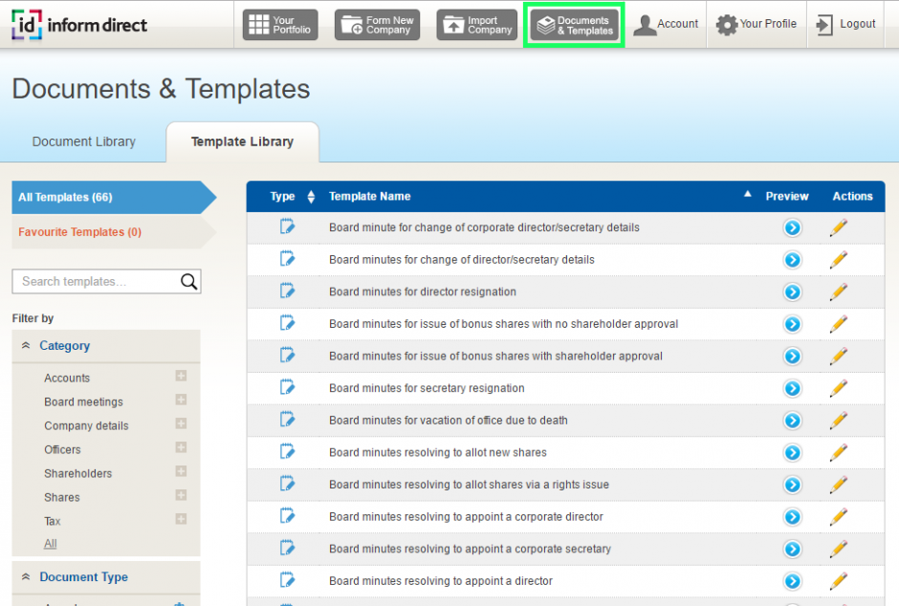899x606 pixels.
Task: Click document type icon for 'Board minutes for vacation of office due to death'
Action: click(x=287, y=420)
